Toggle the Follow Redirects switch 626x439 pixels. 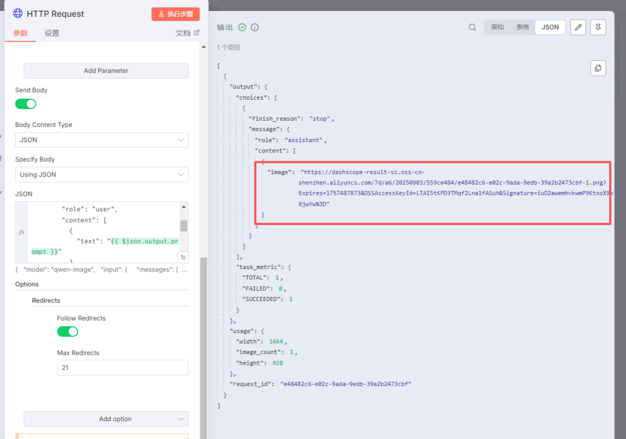click(67, 332)
